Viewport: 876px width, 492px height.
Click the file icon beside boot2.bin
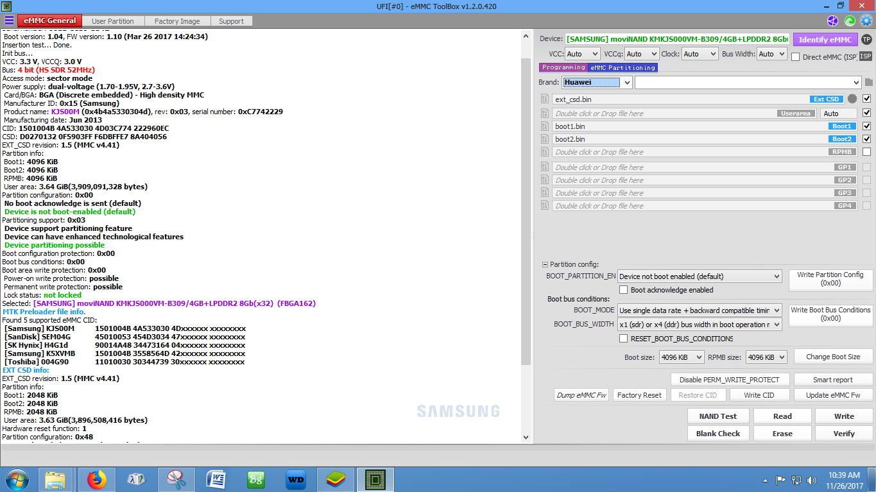pyautogui.click(x=545, y=139)
